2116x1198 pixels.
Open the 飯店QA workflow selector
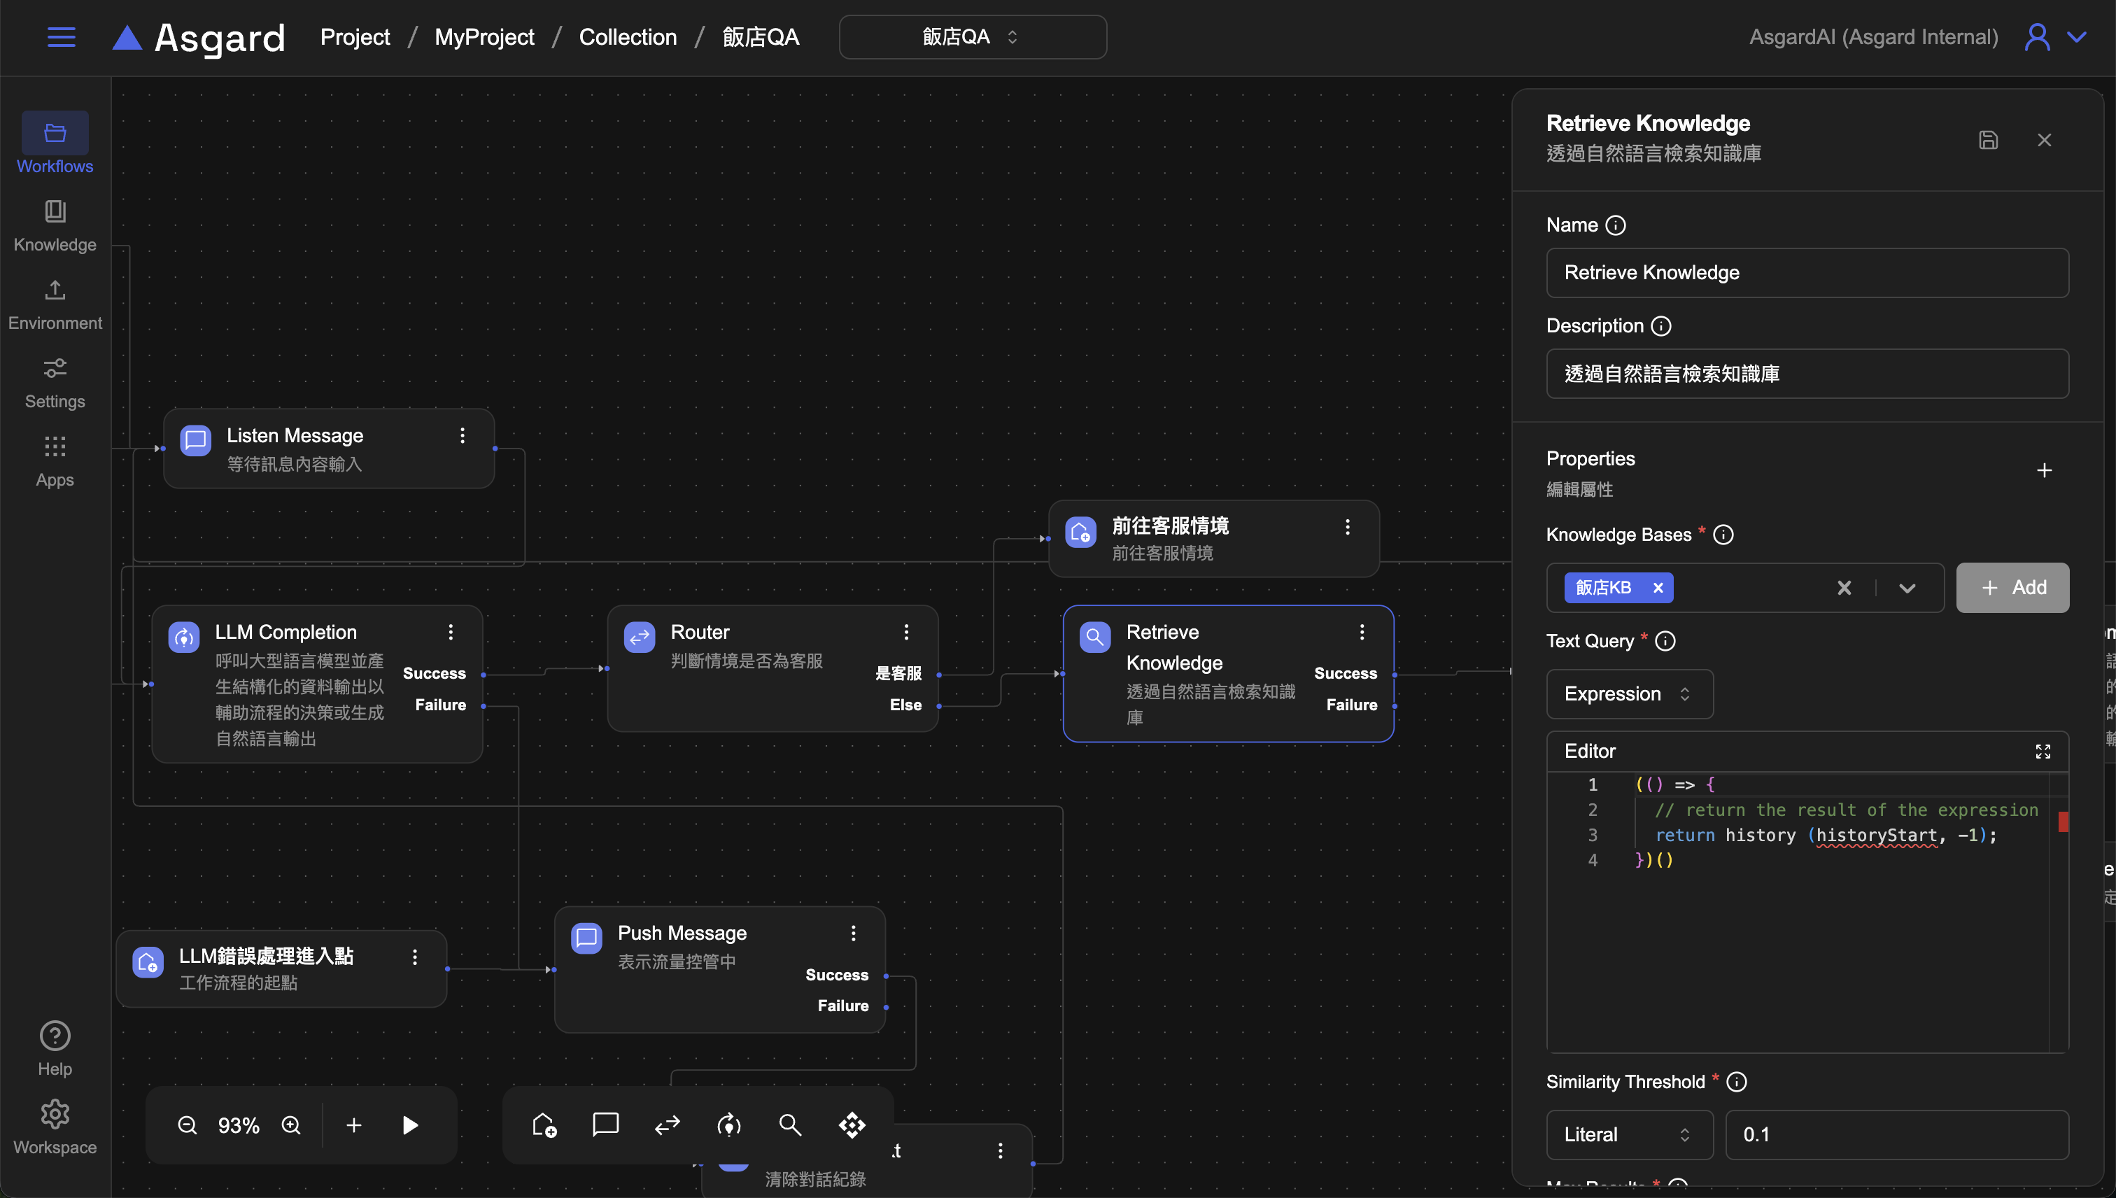(973, 37)
